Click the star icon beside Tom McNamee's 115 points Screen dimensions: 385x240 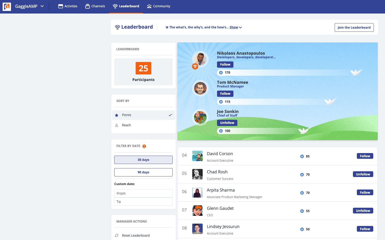(221, 102)
